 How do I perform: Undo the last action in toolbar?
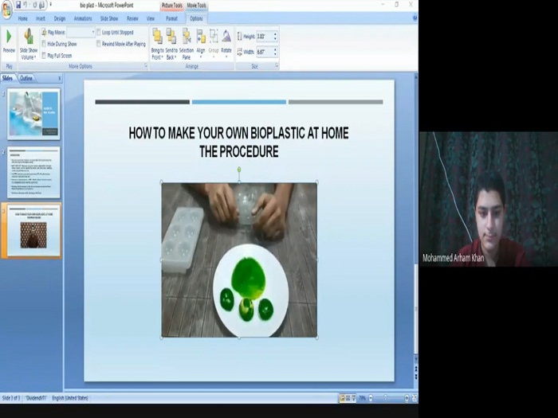(x=26, y=5)
